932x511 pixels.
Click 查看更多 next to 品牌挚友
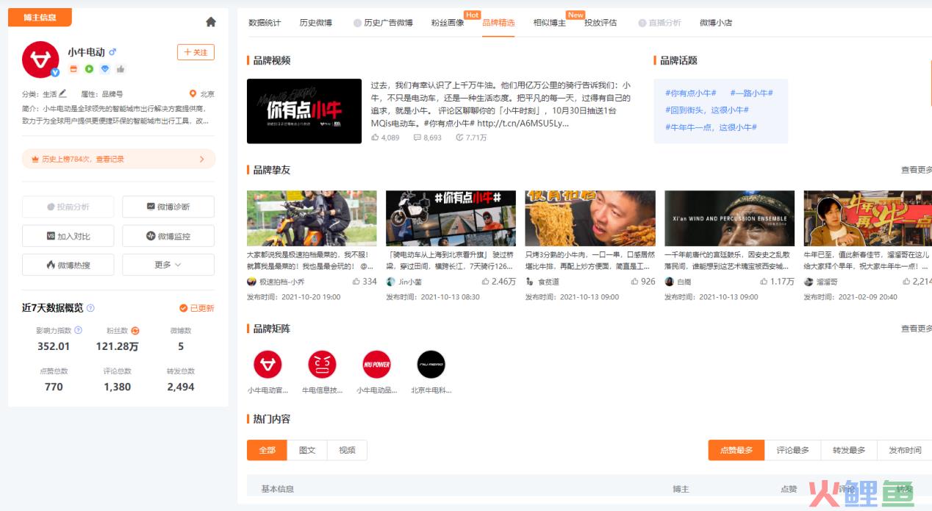(916, 170)
